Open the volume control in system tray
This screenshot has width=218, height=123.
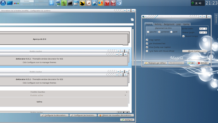pos(200,3)
